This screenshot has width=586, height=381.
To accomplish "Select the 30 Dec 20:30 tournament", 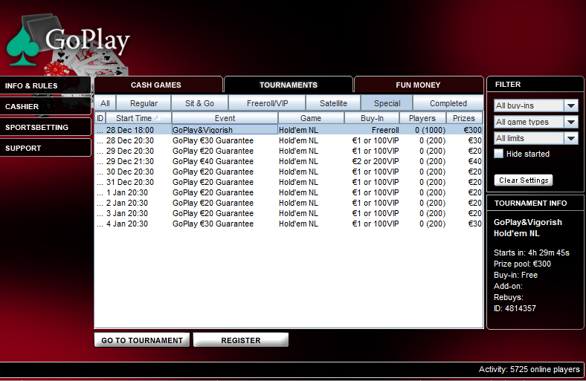I will (x=289, y=172).
